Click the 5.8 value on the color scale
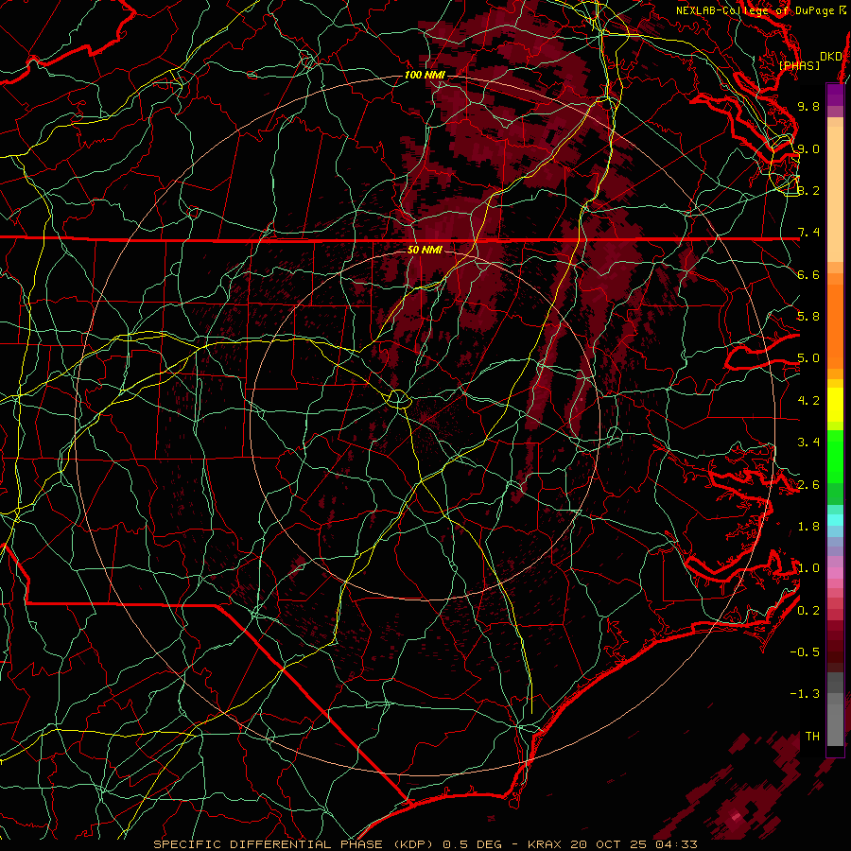 (x=808, y=317)
